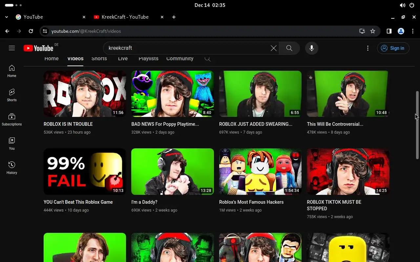Go back with the browser back arrow
Viewport: 420px width, 262px height.
tap(7, 31)
